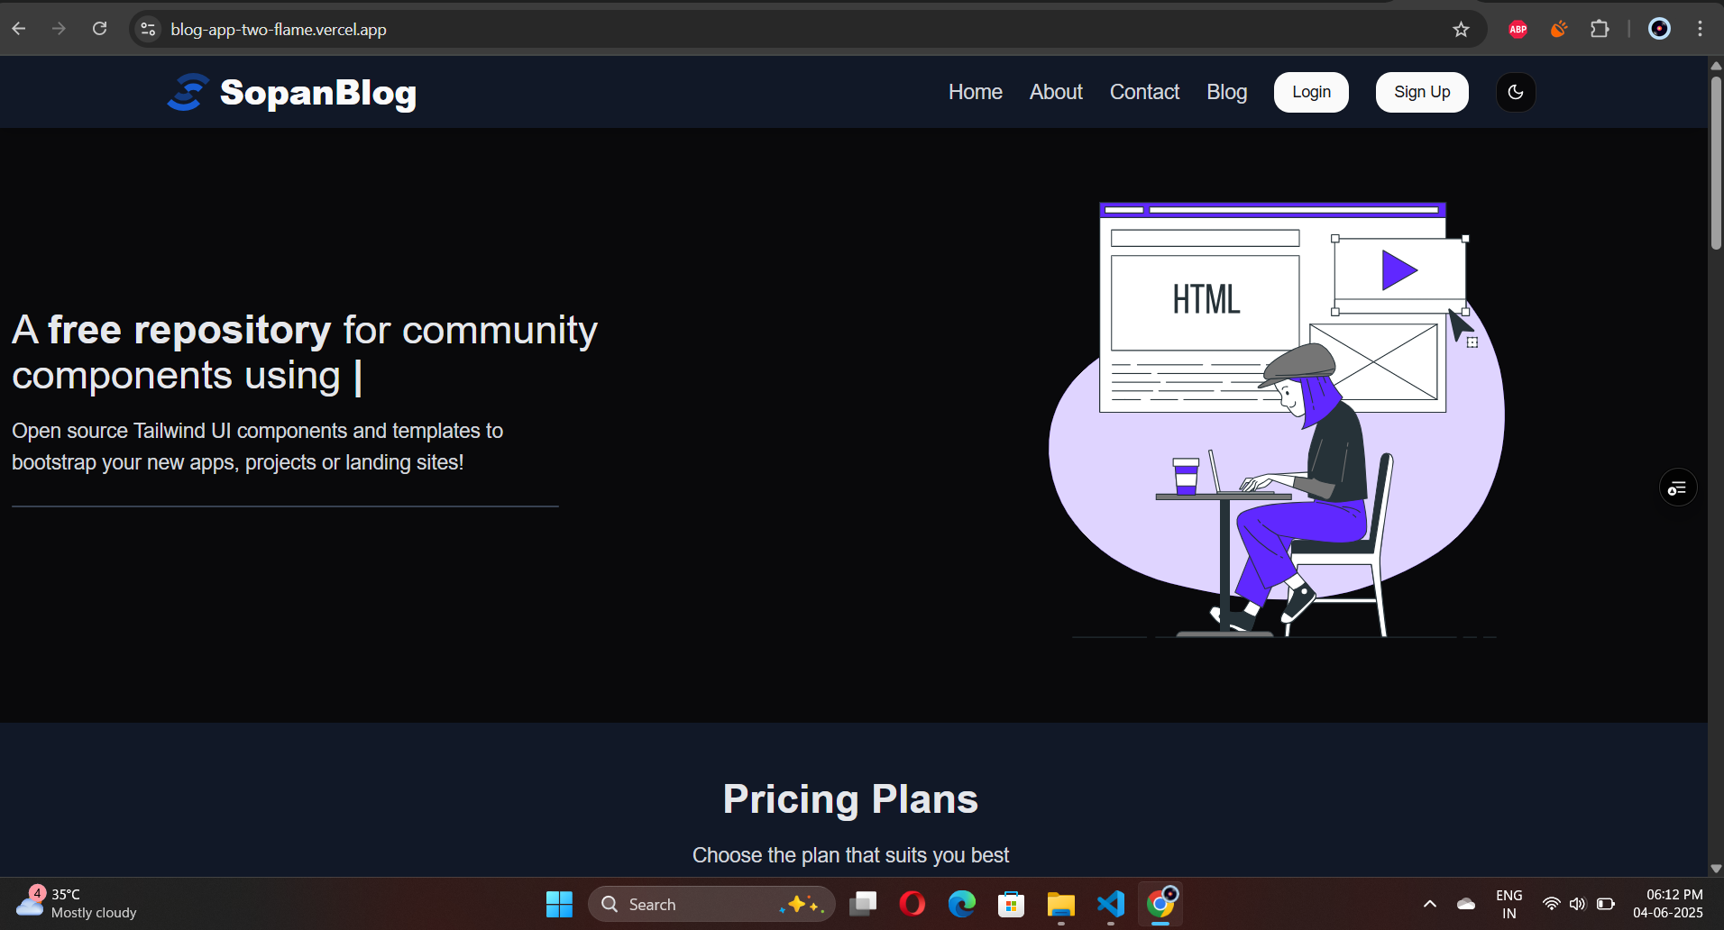
Task: Open the browser Extensions puzzle icon
Action: (x=1600, y=30)
